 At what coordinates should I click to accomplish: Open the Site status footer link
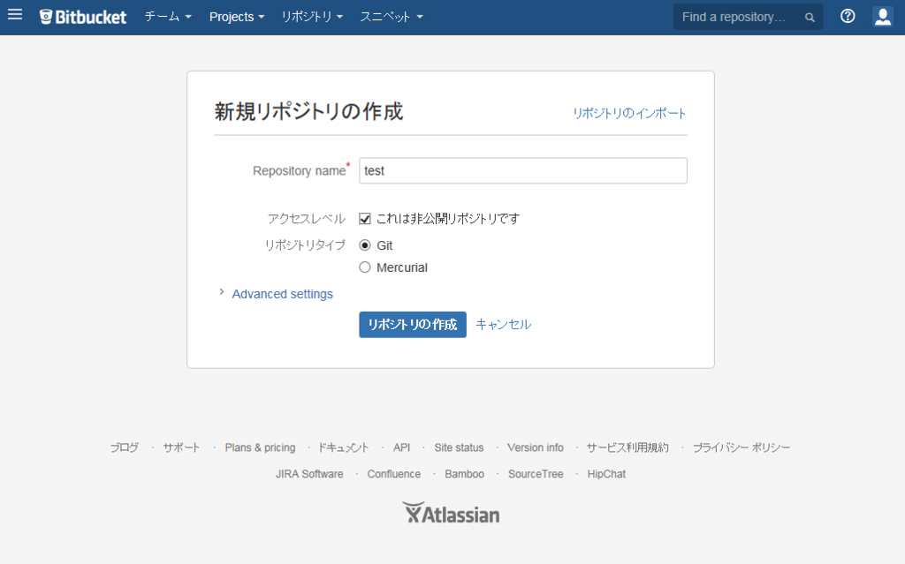[x=459, y=447]
